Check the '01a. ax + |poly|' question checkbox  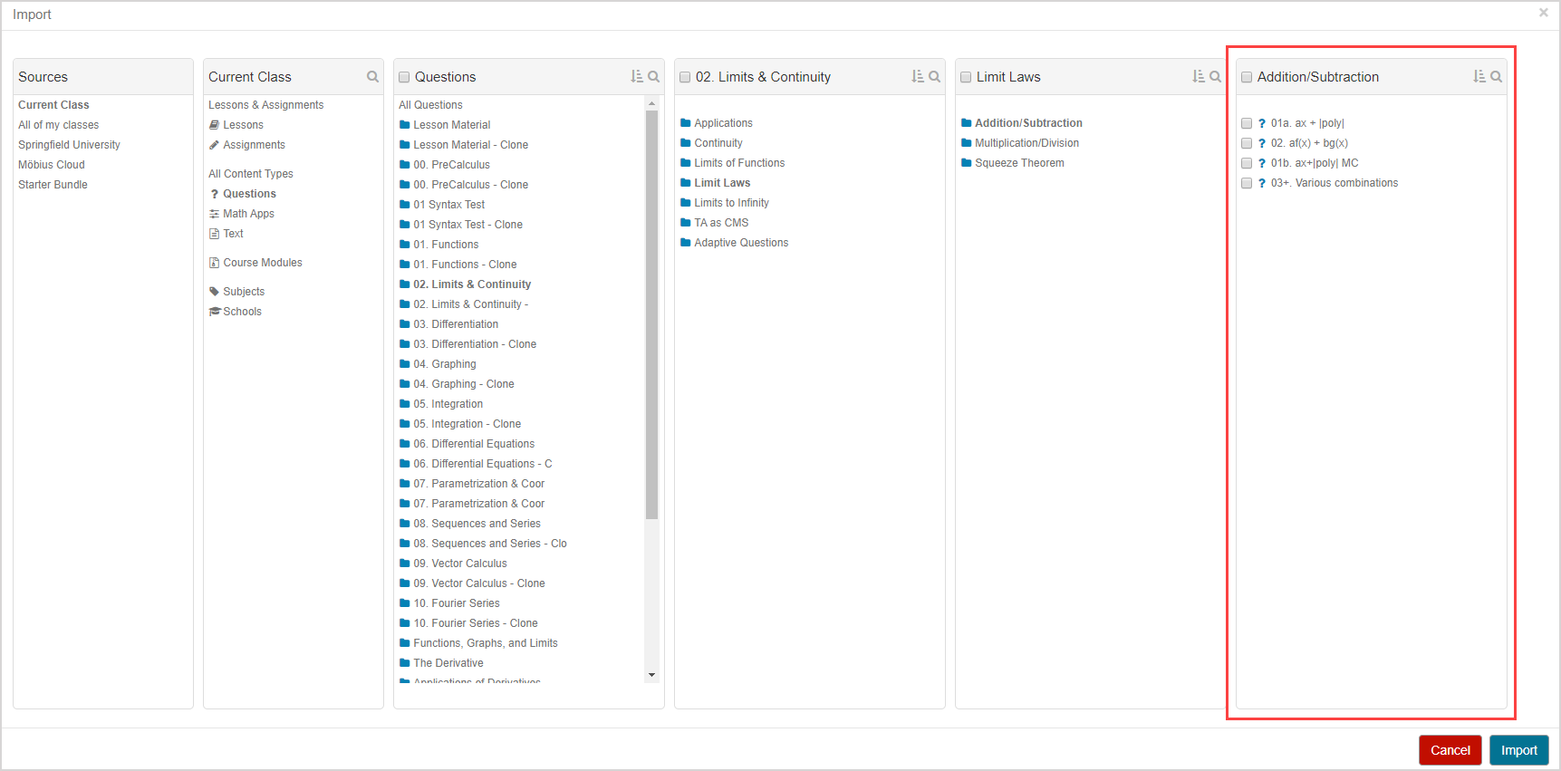(1247, 123)
